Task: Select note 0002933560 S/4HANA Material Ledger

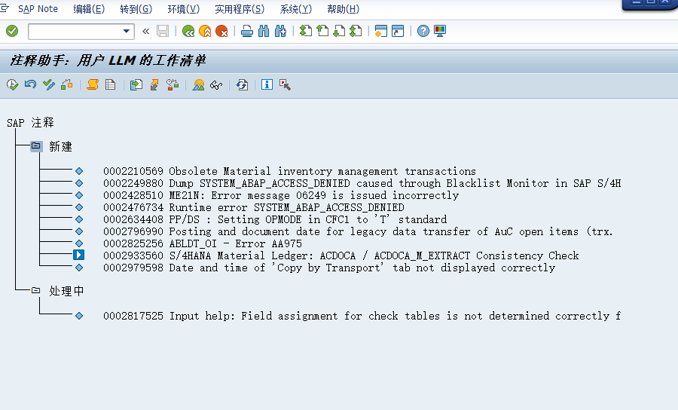Action: click(x=341, y=255)
